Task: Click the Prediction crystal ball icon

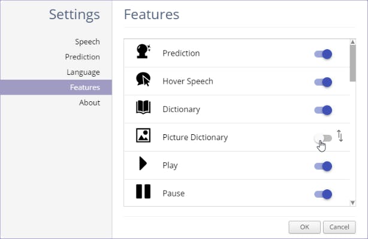Action: coord(143,51)
